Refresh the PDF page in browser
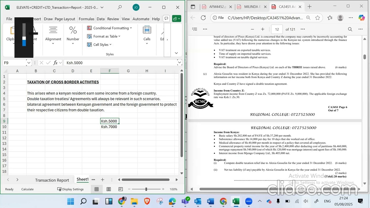Screen dimensions: 370x208 coord(203,18)
